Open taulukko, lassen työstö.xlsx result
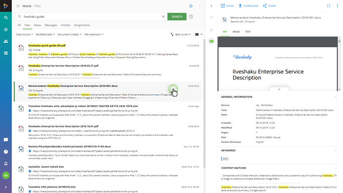 (x=46, y=167)
